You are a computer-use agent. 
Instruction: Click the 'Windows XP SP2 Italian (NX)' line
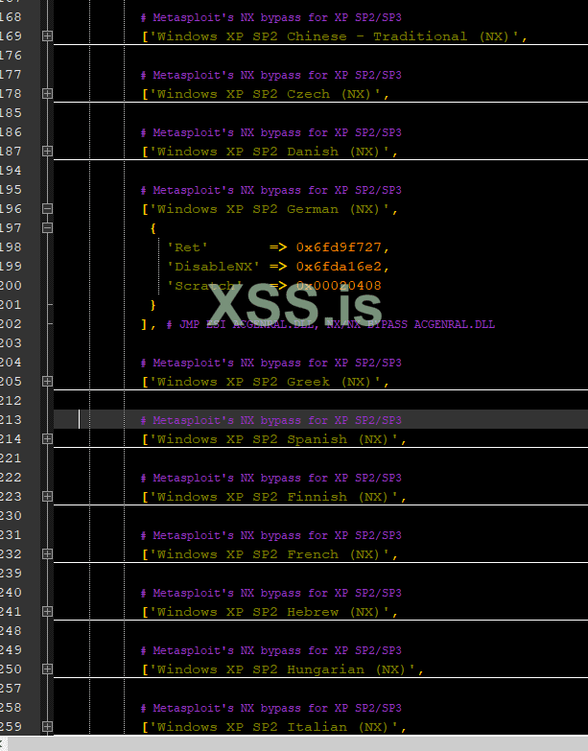274,727
